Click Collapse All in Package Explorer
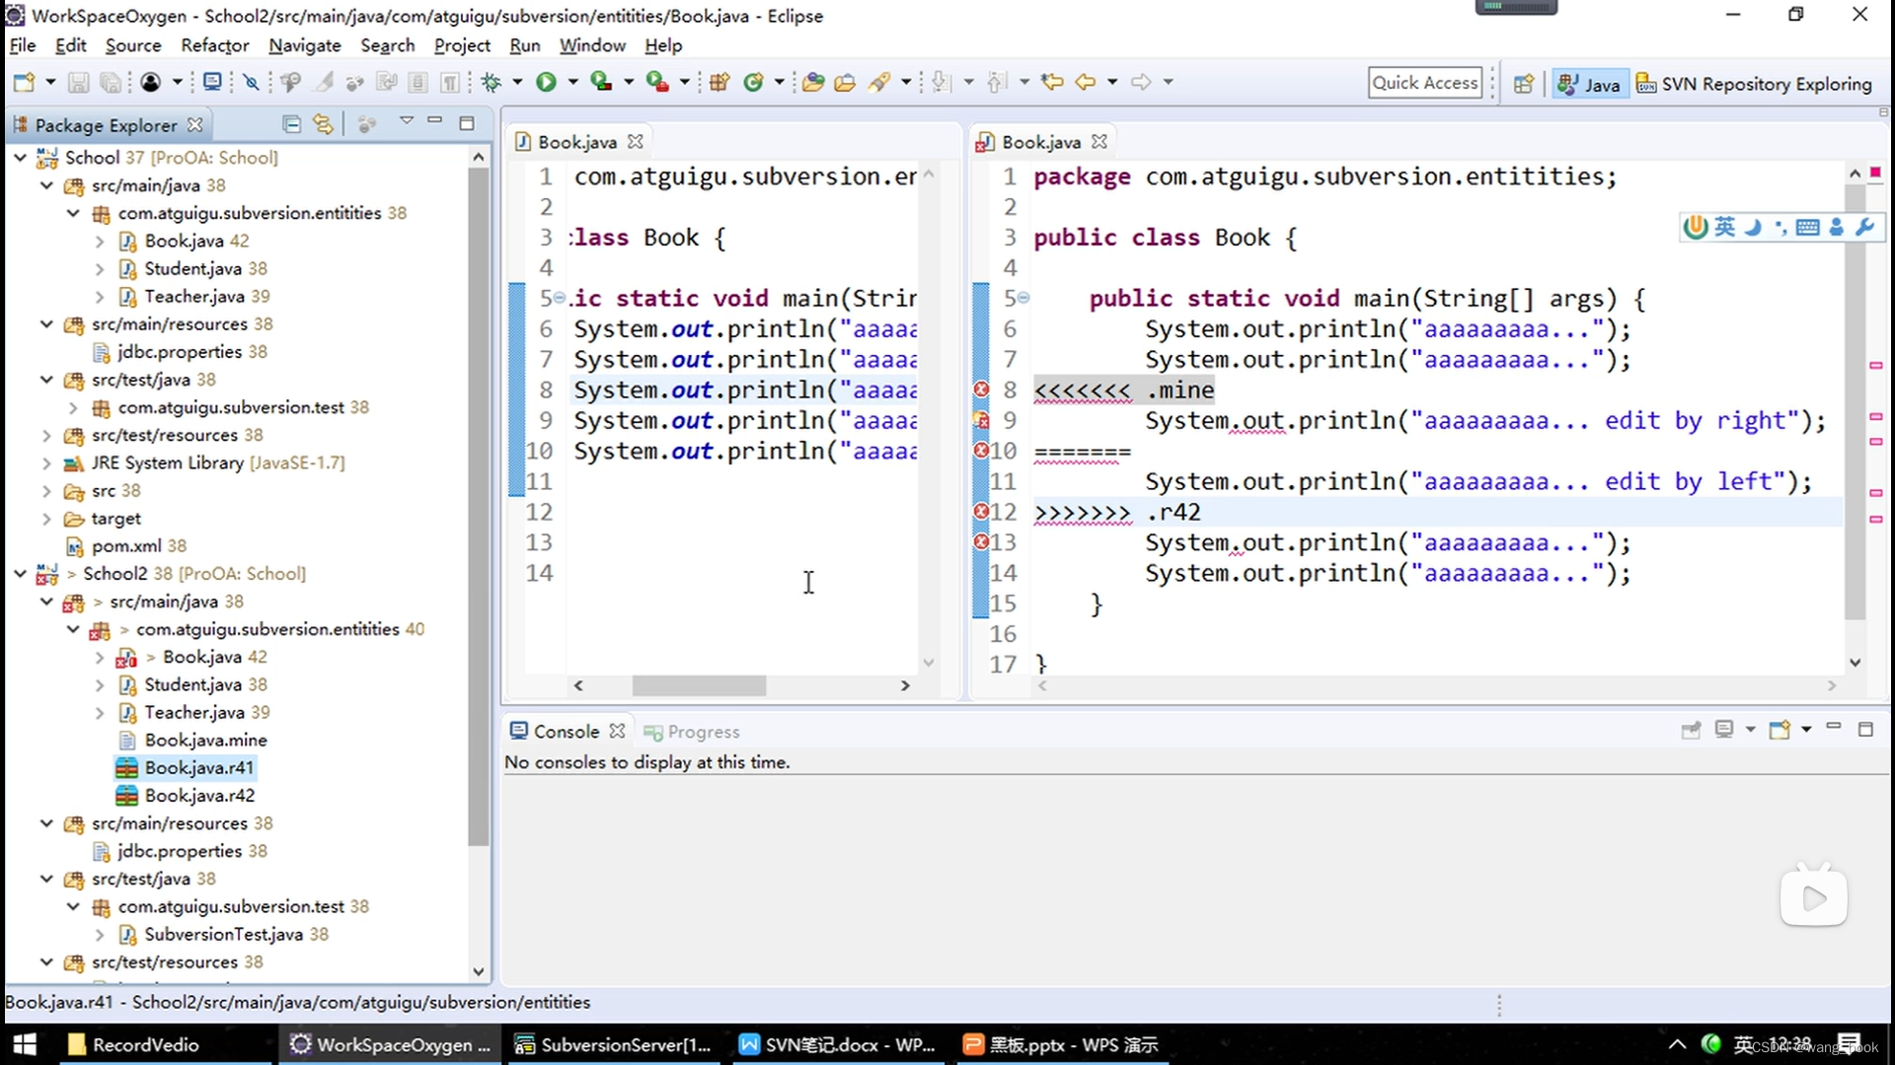This screenshot has height=1065, width=1895. point(291,124)
